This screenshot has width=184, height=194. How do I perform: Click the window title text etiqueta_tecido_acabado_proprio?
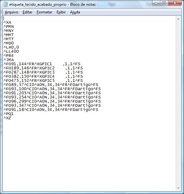tap(38, 4)
